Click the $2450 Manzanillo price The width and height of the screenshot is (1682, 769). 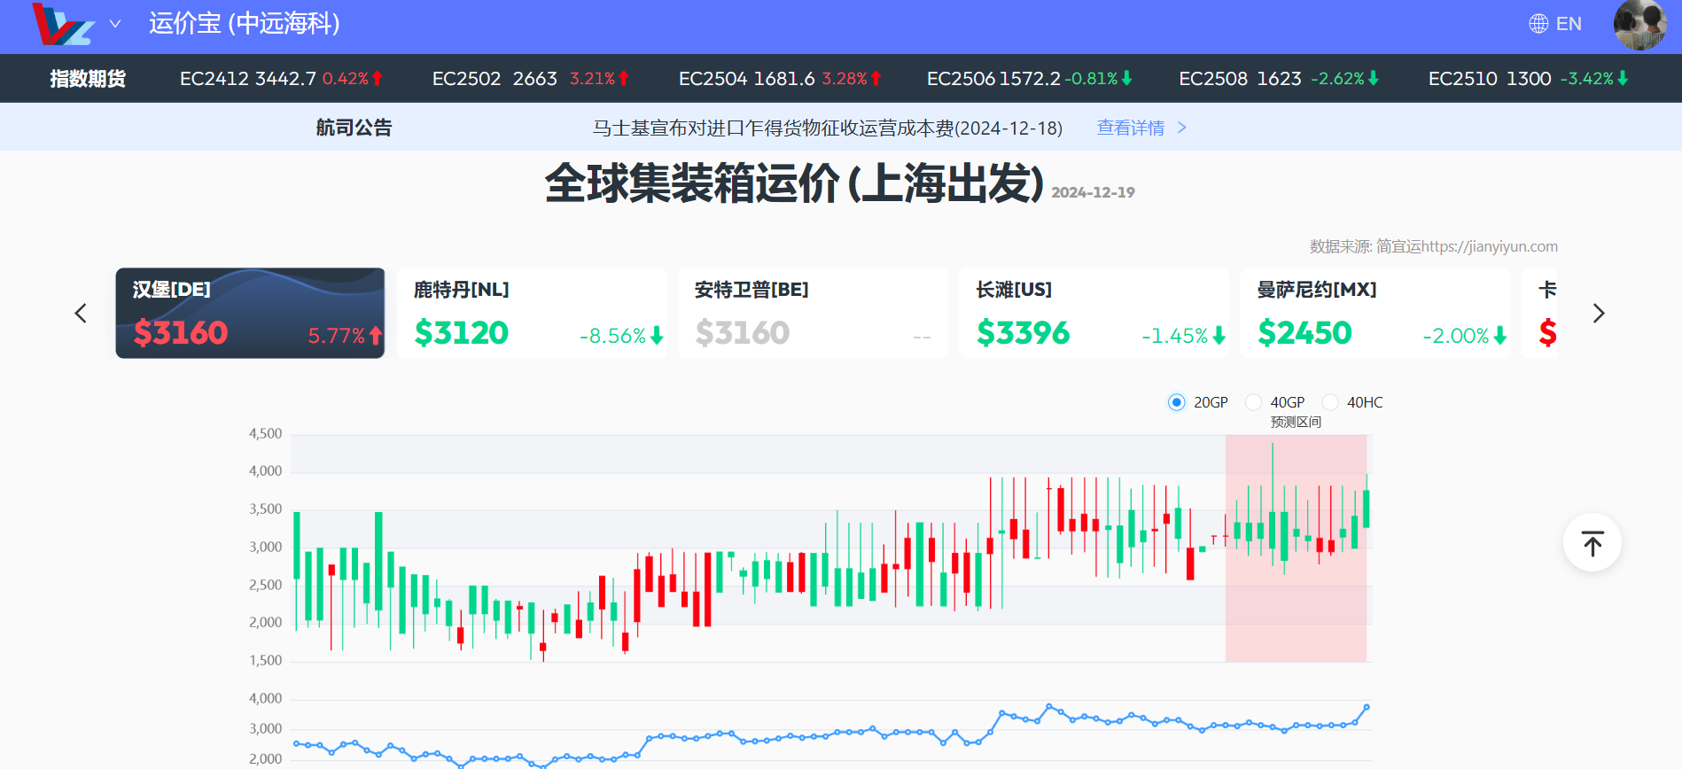coord(1304,333)
